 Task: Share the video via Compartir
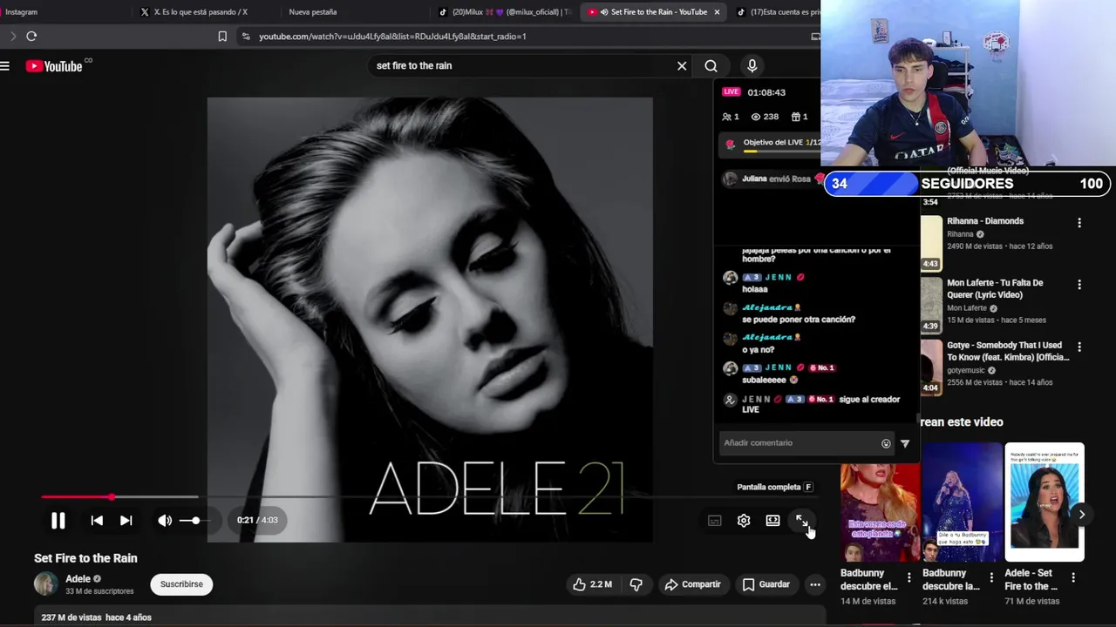693,584
